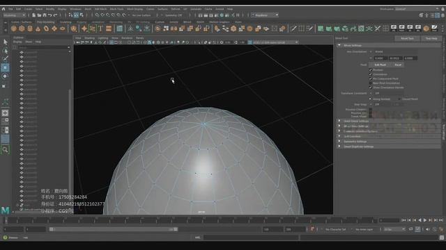The image size is (446, 250).
Task: Switch to the Sculpting shelf tab
Action: [x=66, y=22]
